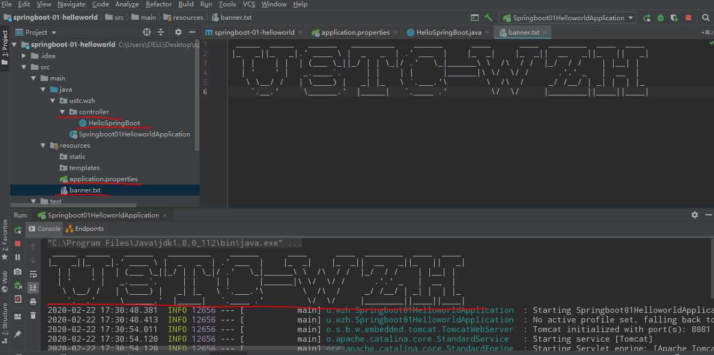Image resolution: width=714 pixels, height=355 pixels.
Task: Expand the .idea folder
Action: click(x=24, y=56)
